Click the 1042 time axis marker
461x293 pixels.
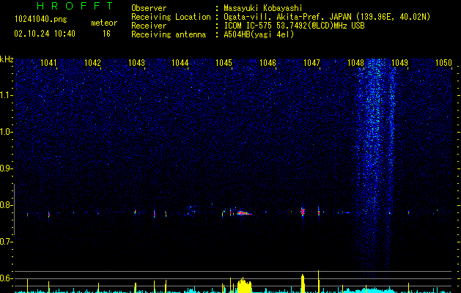coord(92,63)
